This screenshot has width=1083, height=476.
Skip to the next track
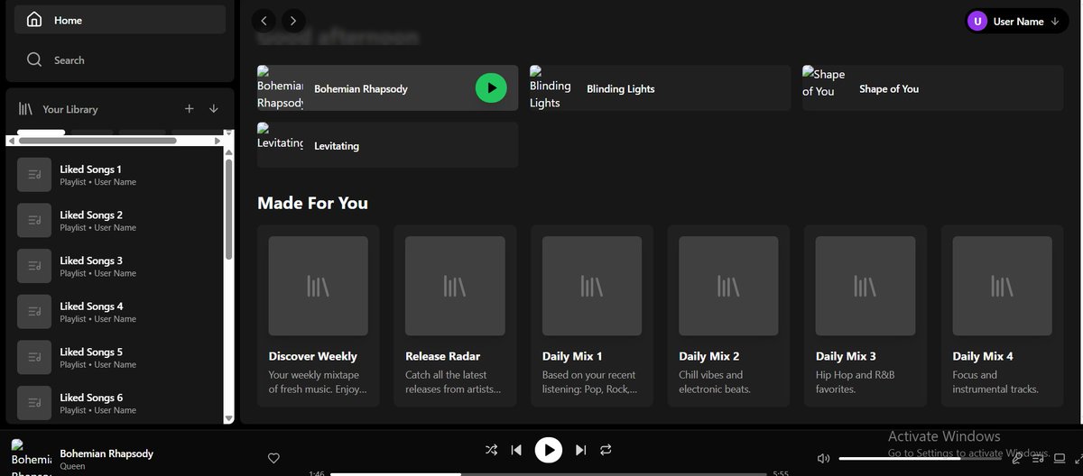click(580, 449)
